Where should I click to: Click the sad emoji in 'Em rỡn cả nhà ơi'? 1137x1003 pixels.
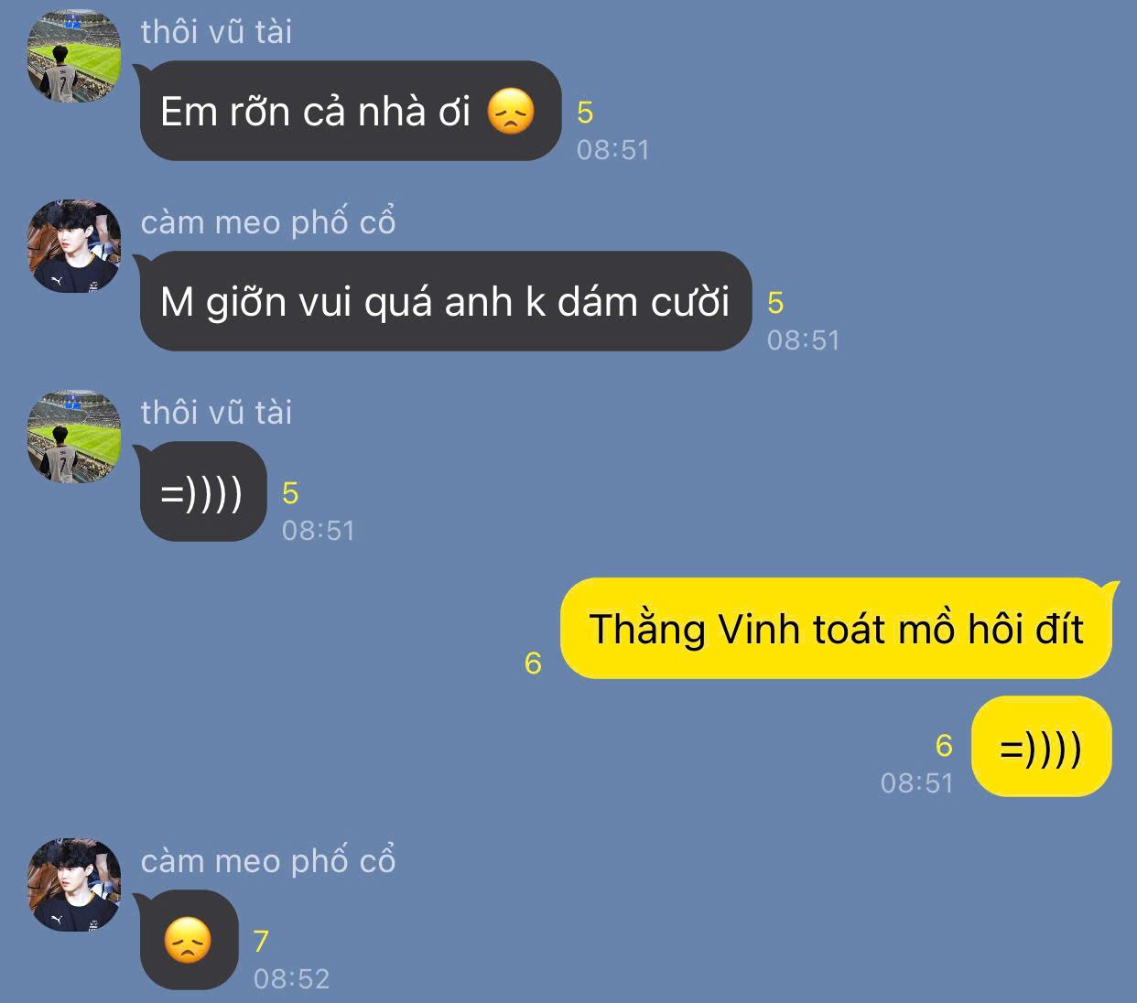[x=510, y=112]
